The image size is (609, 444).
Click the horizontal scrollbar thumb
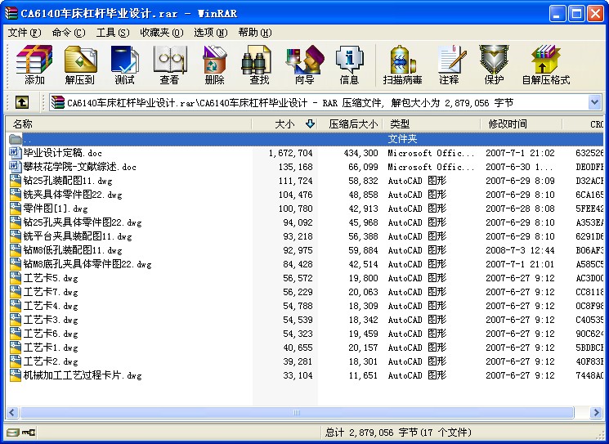[x=297, y=412]
